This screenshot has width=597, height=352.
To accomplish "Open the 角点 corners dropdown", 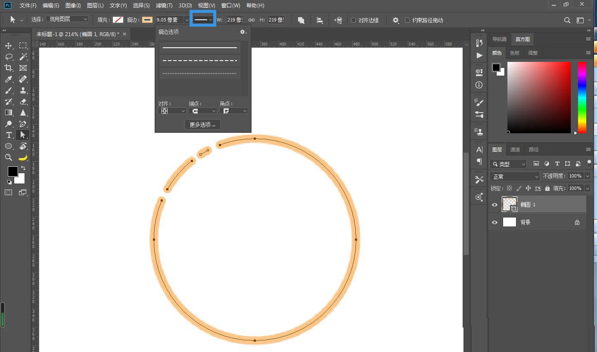I will [x=233, y=111].
